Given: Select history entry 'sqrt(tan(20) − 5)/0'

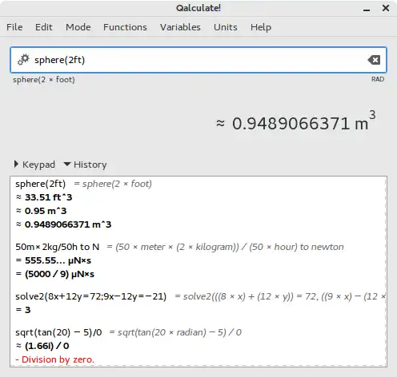Looking at the screenshot, I should click(x=58, y=332).
